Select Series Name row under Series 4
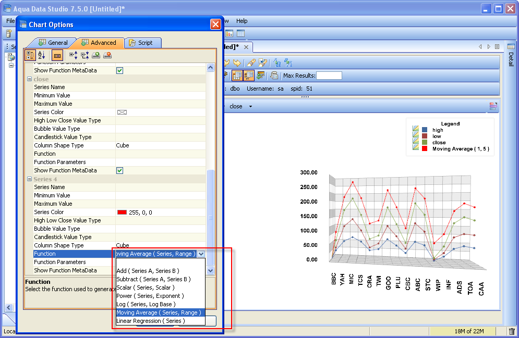The image size is (519, 338). (119, 187)
